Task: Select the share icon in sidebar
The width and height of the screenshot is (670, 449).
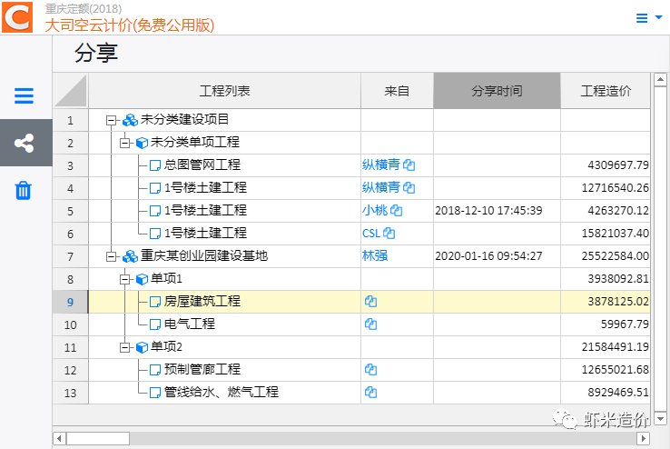Action: coord(24,143)
